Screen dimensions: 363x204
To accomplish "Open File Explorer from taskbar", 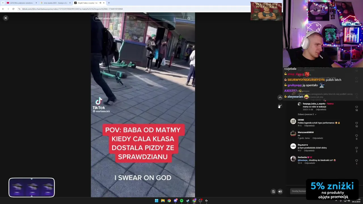I will tap(163, 201).
